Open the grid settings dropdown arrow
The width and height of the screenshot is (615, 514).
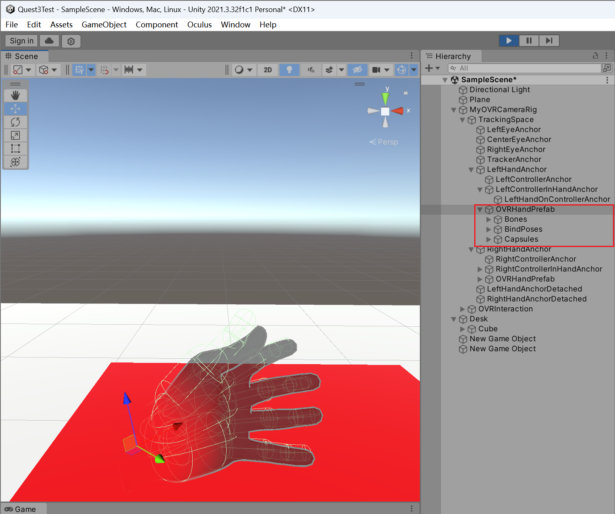point(91,70)
